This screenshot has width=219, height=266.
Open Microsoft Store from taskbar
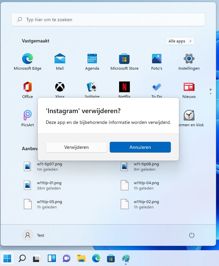click(x=111, y=258)
